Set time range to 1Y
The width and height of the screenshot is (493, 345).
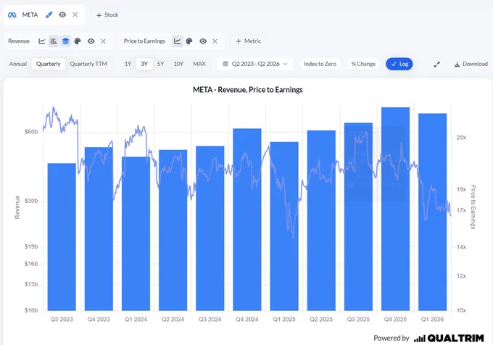click(128, 64)
